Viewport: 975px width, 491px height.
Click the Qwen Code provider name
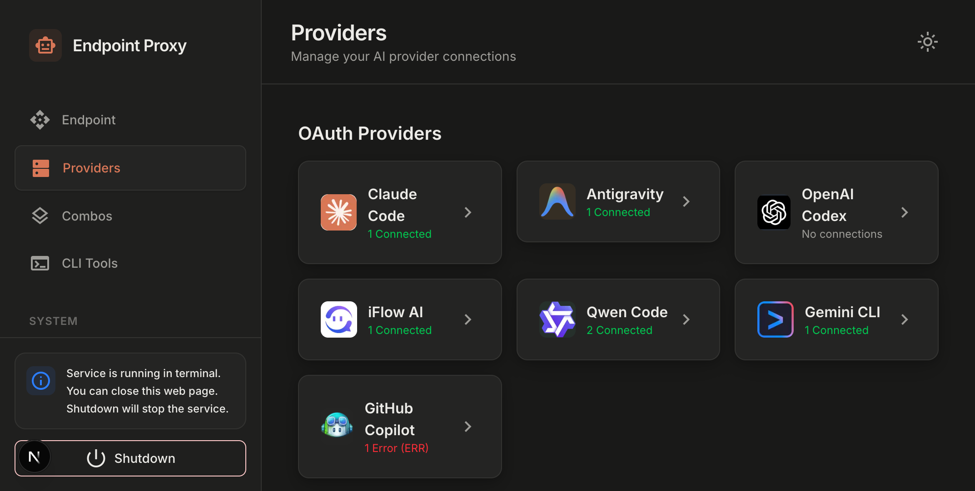(627, 312)
